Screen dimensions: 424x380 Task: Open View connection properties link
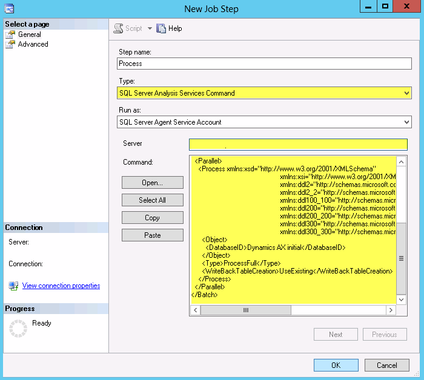61,286
